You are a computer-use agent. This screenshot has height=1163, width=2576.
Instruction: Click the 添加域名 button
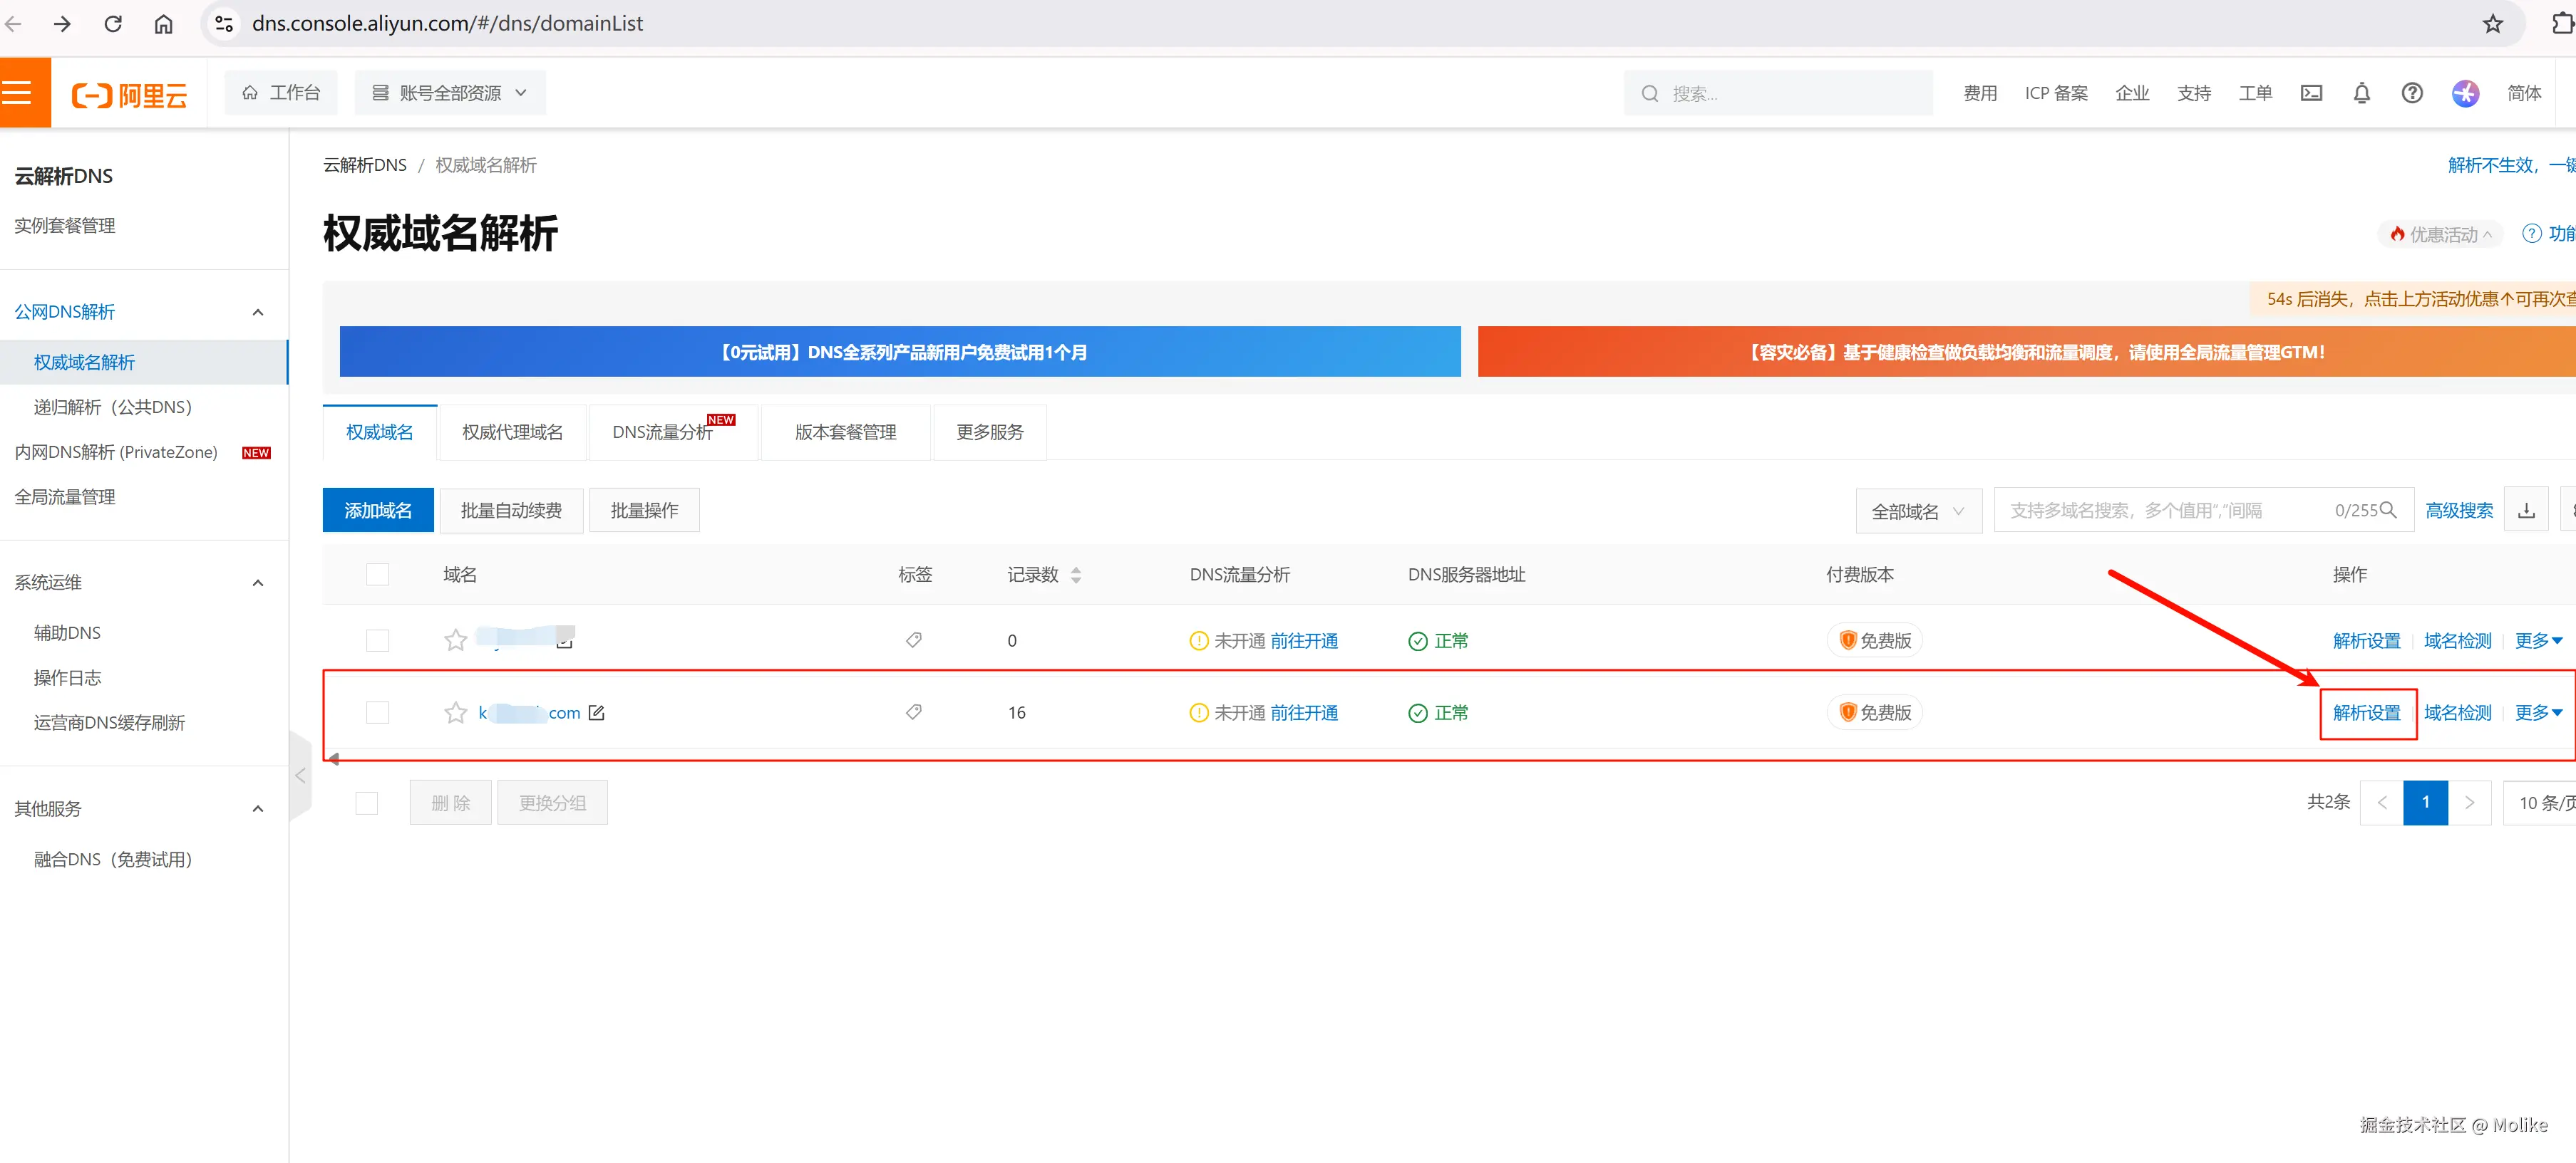tap(378, 511)
